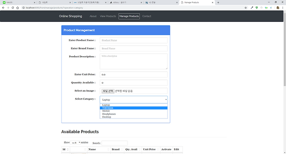Viewport: 286px width, 154px height.
Task: Choose Desktop from category list
Action: pyautogui.click(x=134, y=117)
